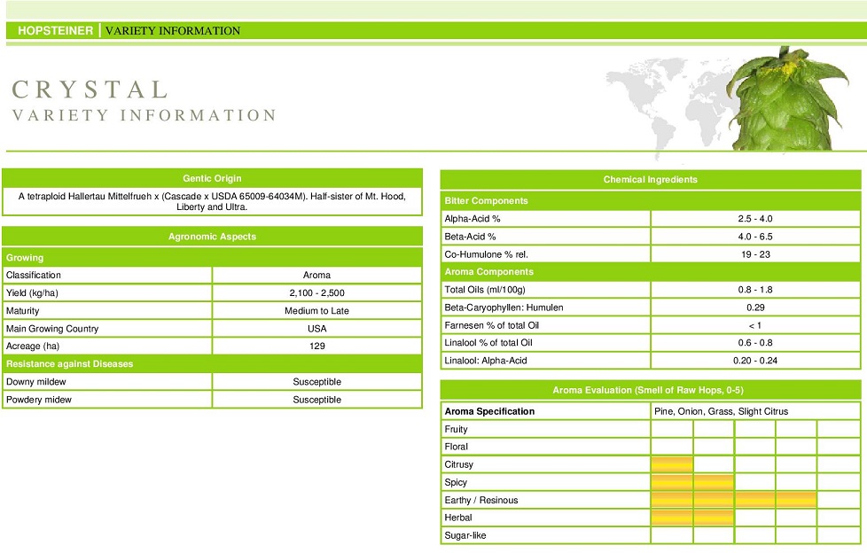Click the Spicy aroma label

click(456, 482)
